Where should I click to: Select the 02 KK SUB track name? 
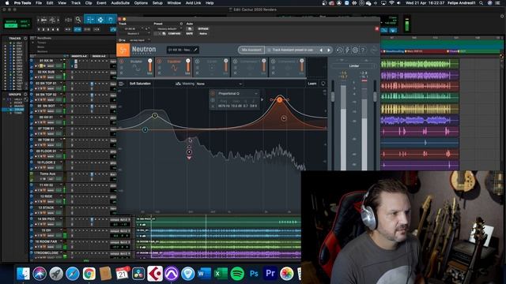click(x=46, y=72)
